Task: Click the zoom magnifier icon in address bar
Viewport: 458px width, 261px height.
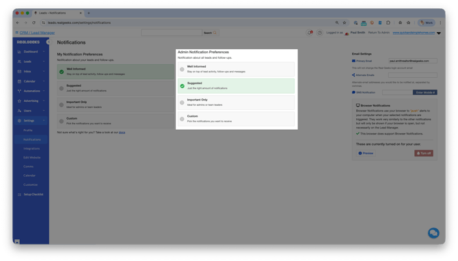Action: (x=337, y=23)
